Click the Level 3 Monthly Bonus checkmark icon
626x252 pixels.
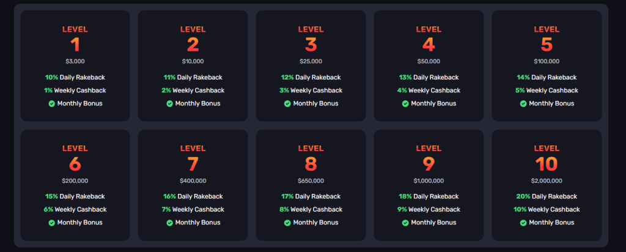click(287, 104)
